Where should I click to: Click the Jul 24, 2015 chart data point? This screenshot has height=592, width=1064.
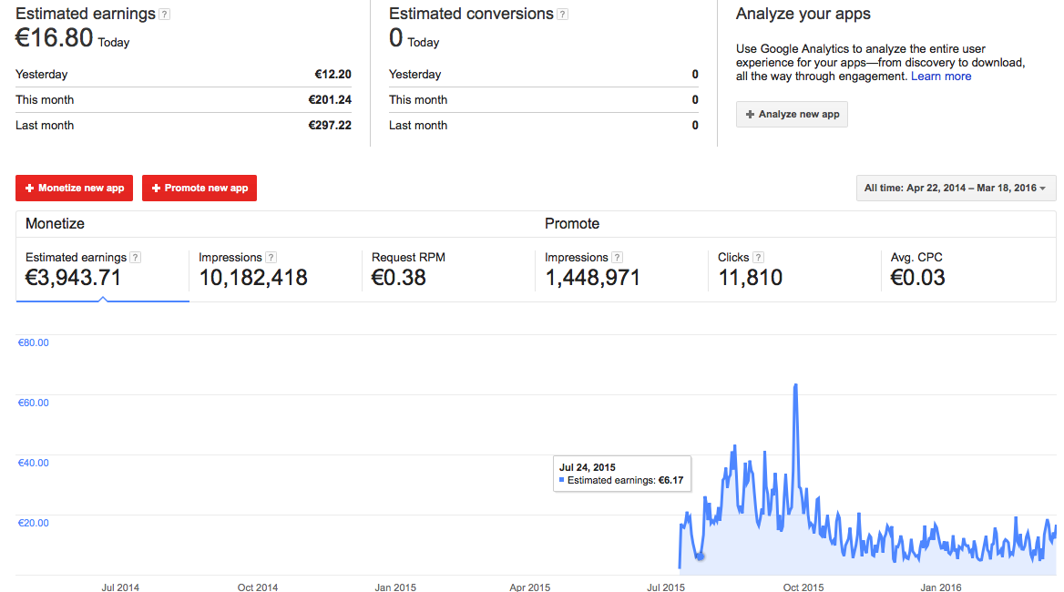[x=700, y=556]
